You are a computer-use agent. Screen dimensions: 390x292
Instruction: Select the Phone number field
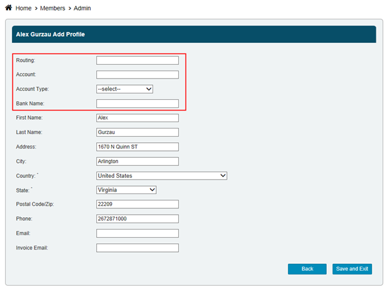[x=137, y=219]
